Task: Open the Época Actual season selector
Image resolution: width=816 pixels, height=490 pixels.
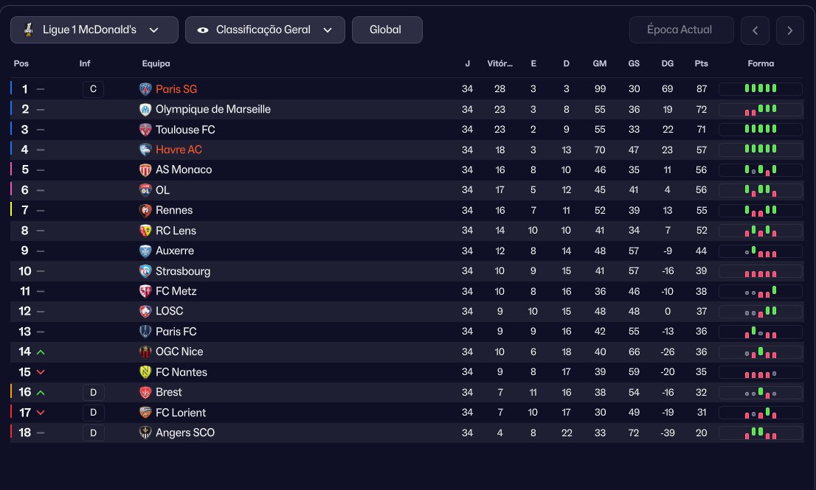Action: tap(682, 30)
